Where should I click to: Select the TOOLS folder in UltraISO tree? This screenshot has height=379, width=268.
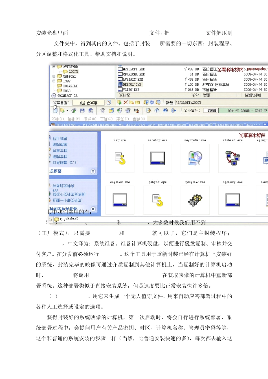coord(71,72)
